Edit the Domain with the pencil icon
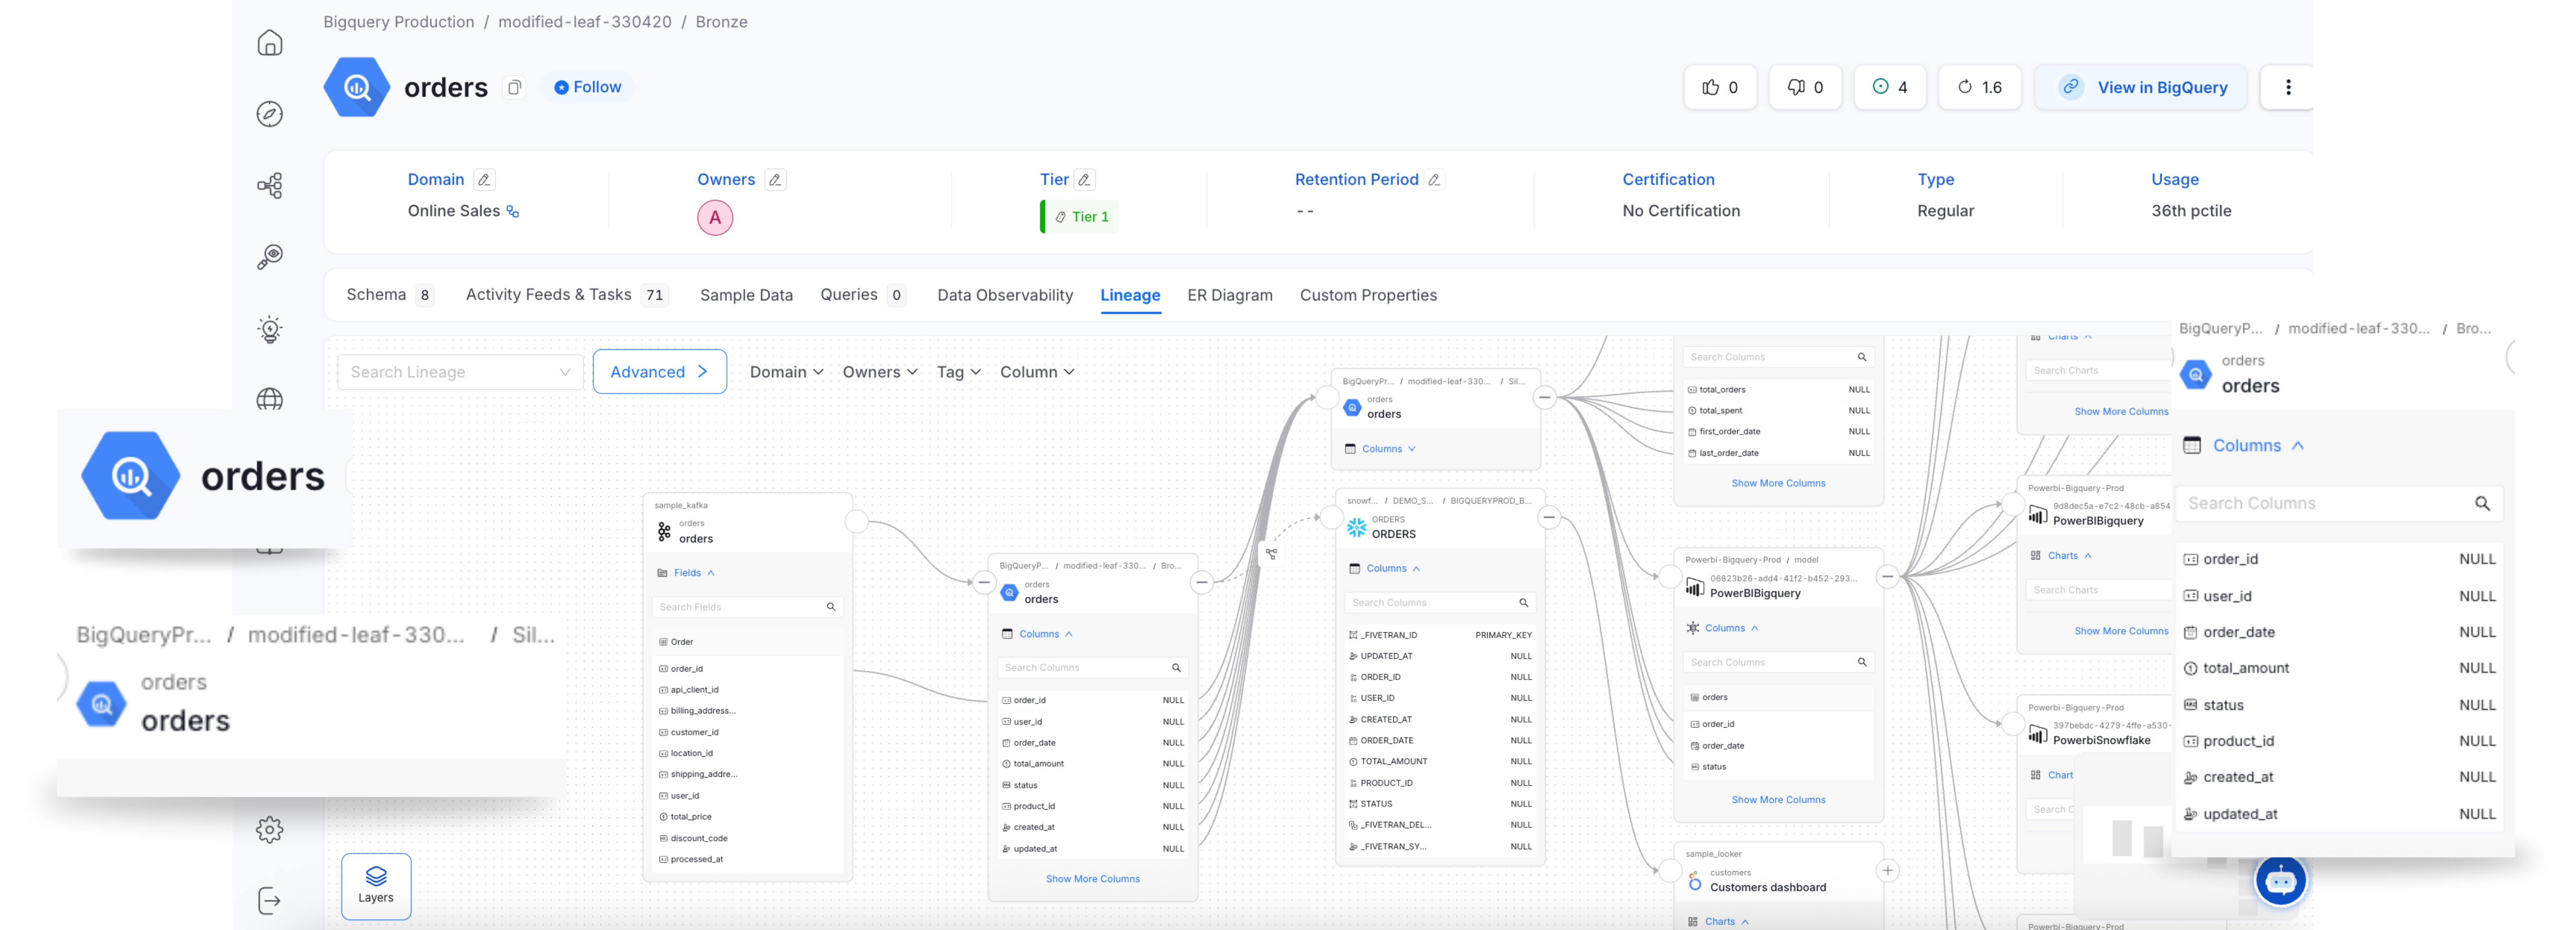This screenshot has width=2576, height=930. coord(484,180)
